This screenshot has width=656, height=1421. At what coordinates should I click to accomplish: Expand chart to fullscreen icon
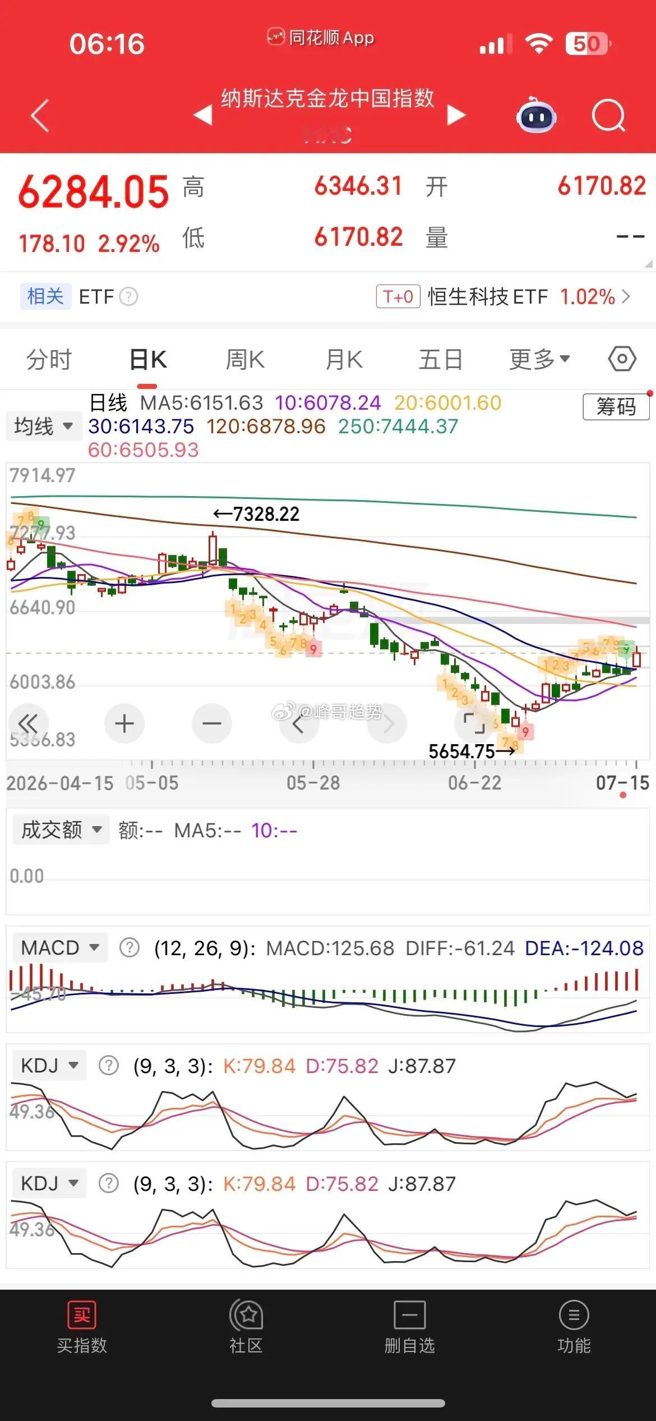pyautogui.click(x=474, y=723)
